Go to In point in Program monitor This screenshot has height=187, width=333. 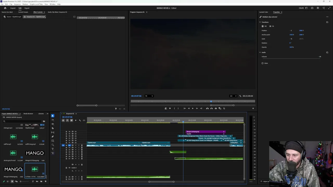coord(184,108)
